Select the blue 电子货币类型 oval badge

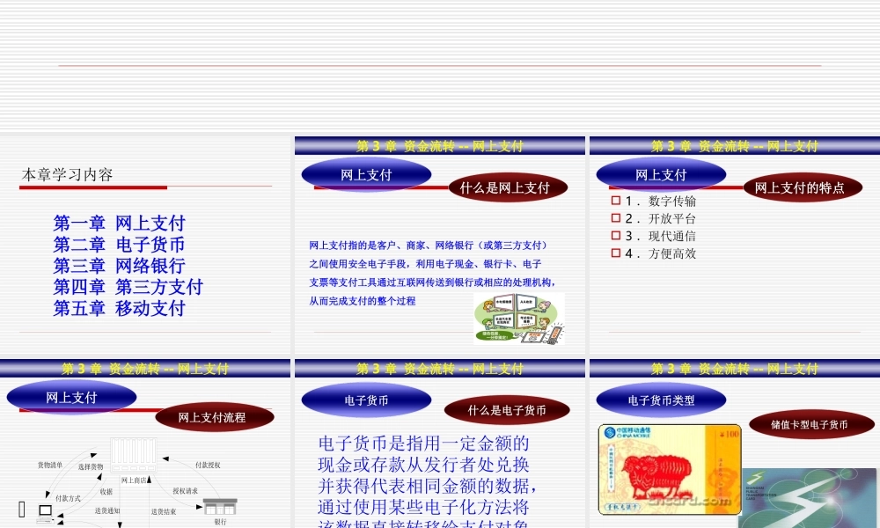point(662,400)
